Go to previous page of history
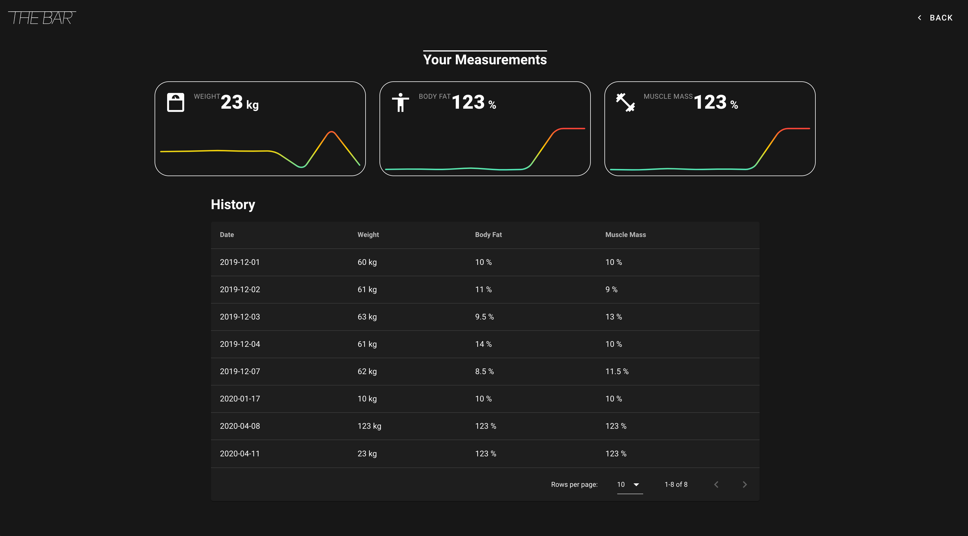Viewport: 968px width, 536px height. point(716,485)
